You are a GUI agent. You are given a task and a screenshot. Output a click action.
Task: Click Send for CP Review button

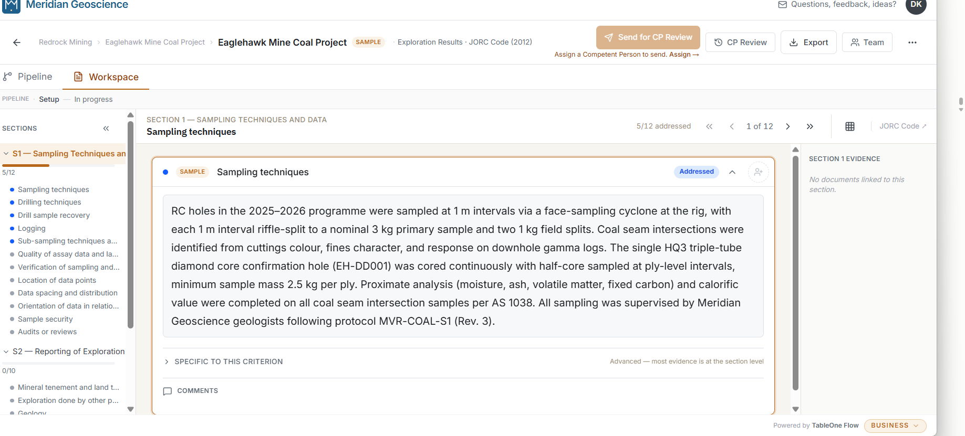coord(648,37)
